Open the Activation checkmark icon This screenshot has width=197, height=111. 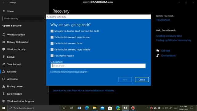[x=4, y=79]
